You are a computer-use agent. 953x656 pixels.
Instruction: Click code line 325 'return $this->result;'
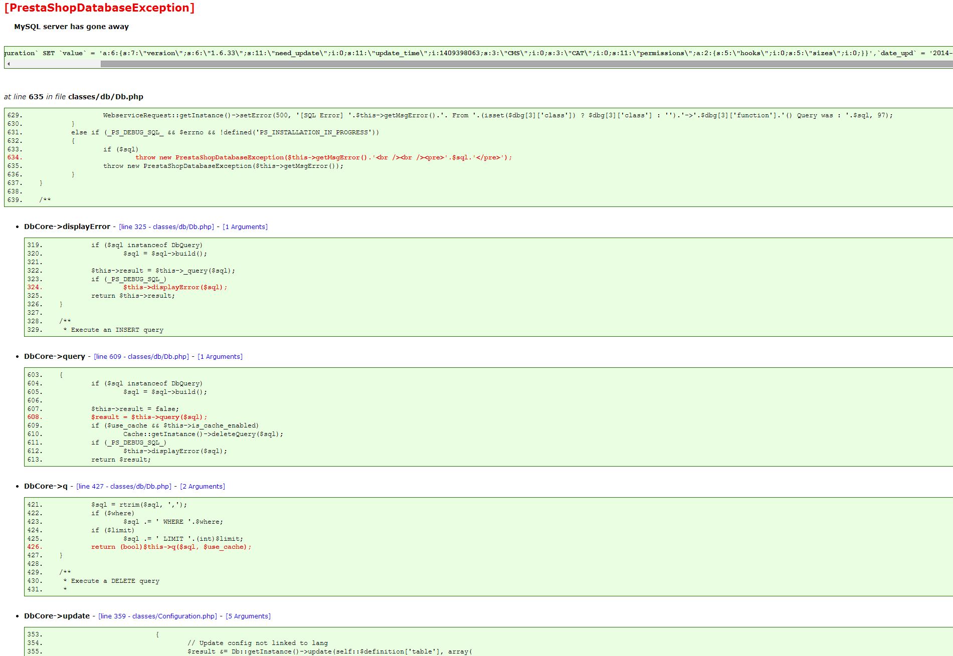coord(133,296)
